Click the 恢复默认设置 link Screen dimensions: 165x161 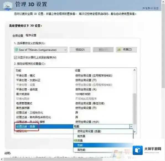point(150,8)
